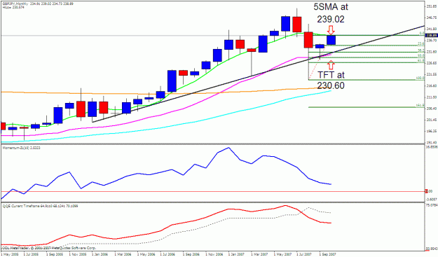The image size is (438, 257).
Task: Click the dotted QQE signal line
Action: click(x=196, y=230)
